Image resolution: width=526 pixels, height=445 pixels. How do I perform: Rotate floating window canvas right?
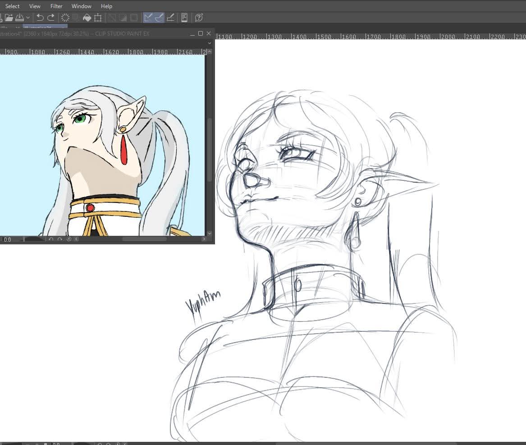tap(59, 239)
